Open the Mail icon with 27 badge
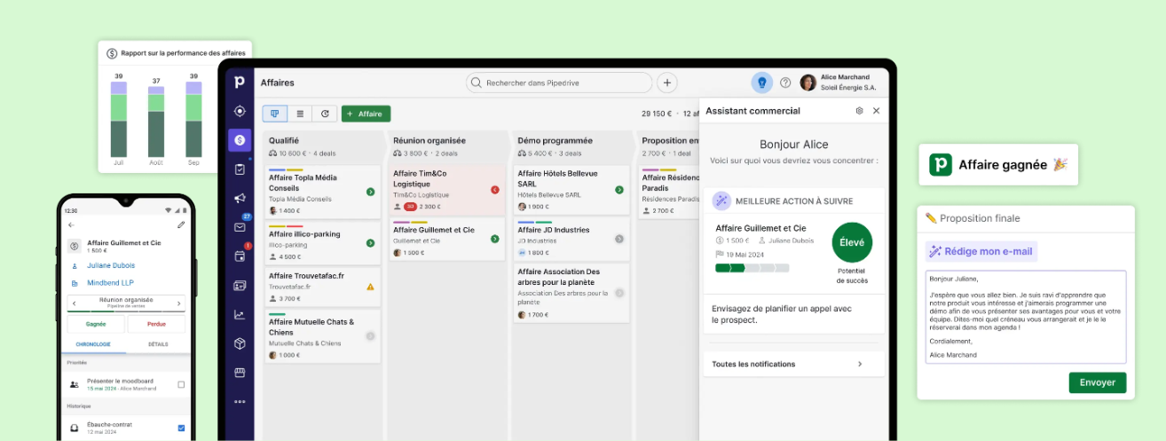Viewport: 1166px width, 441px height. click(240, 227)
